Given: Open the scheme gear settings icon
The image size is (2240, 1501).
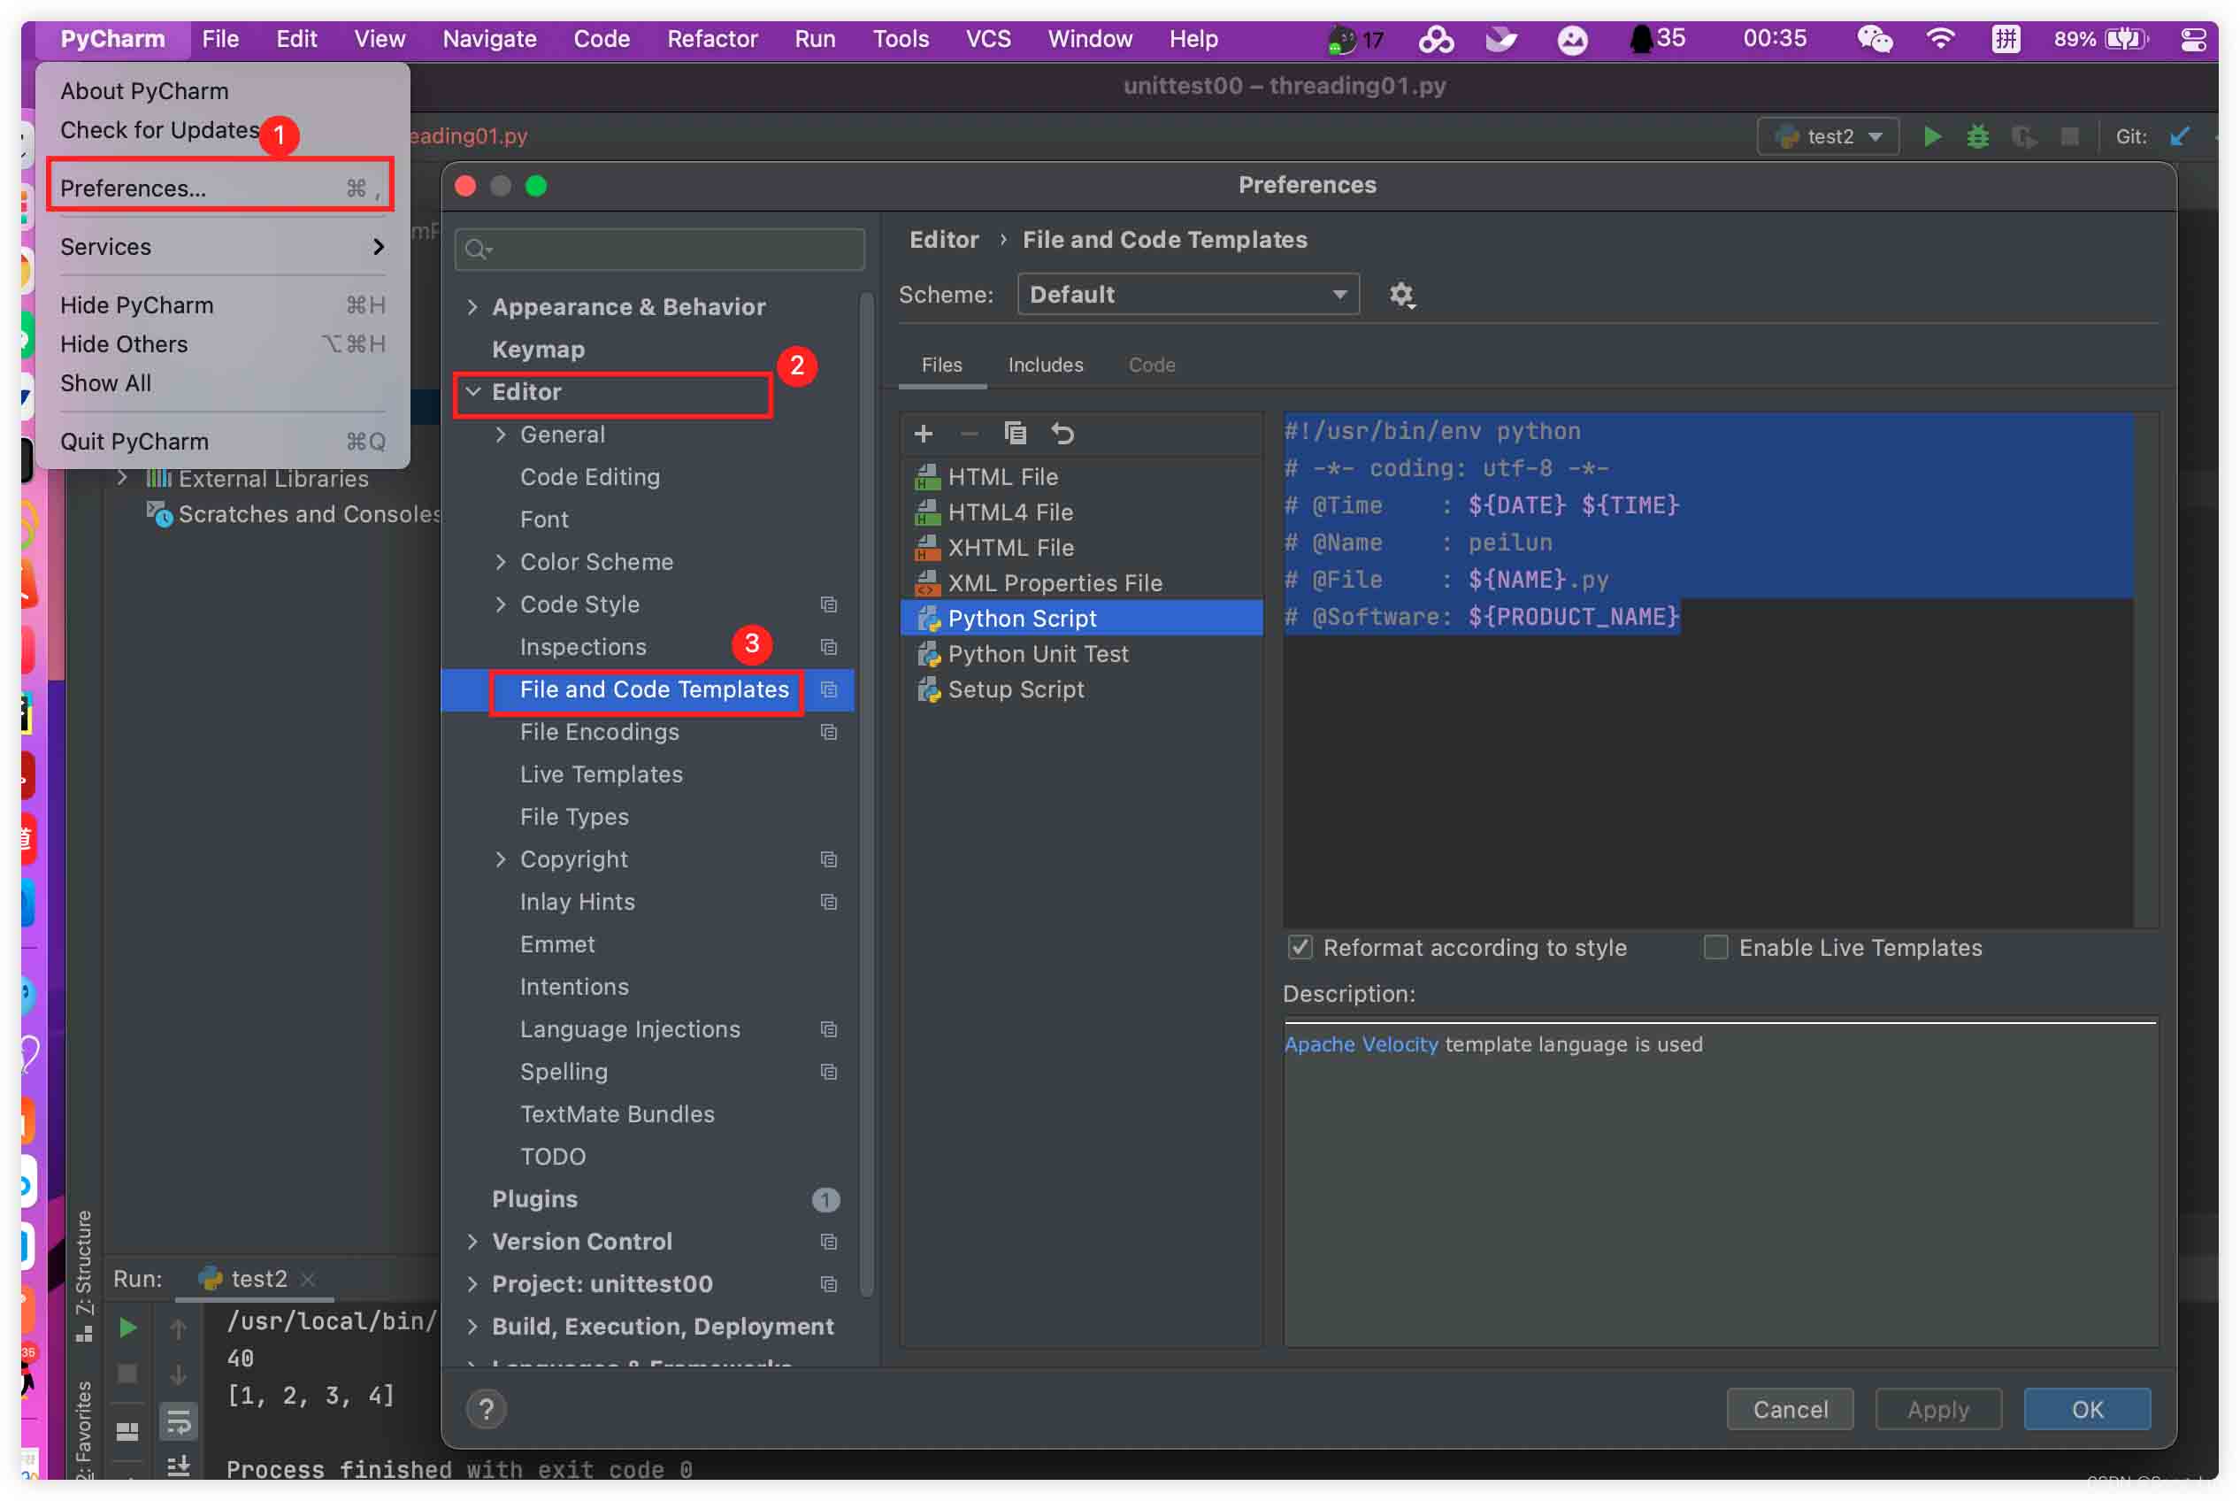Looking at the screenshot, I should click(1402, 295).
